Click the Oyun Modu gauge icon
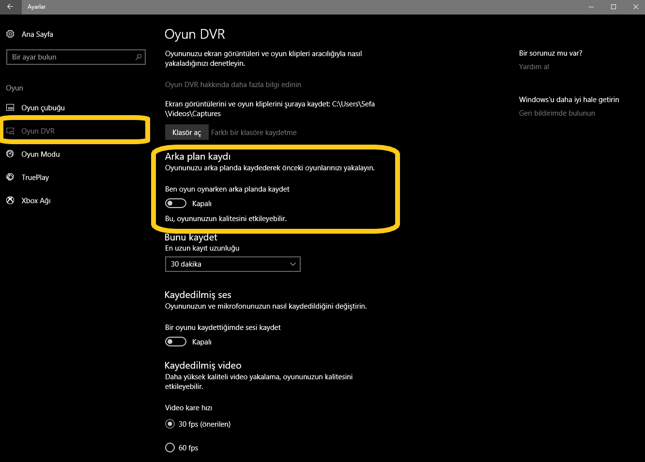Image resolution: width=645 pixels, height=462 pixels. [10, 154]
